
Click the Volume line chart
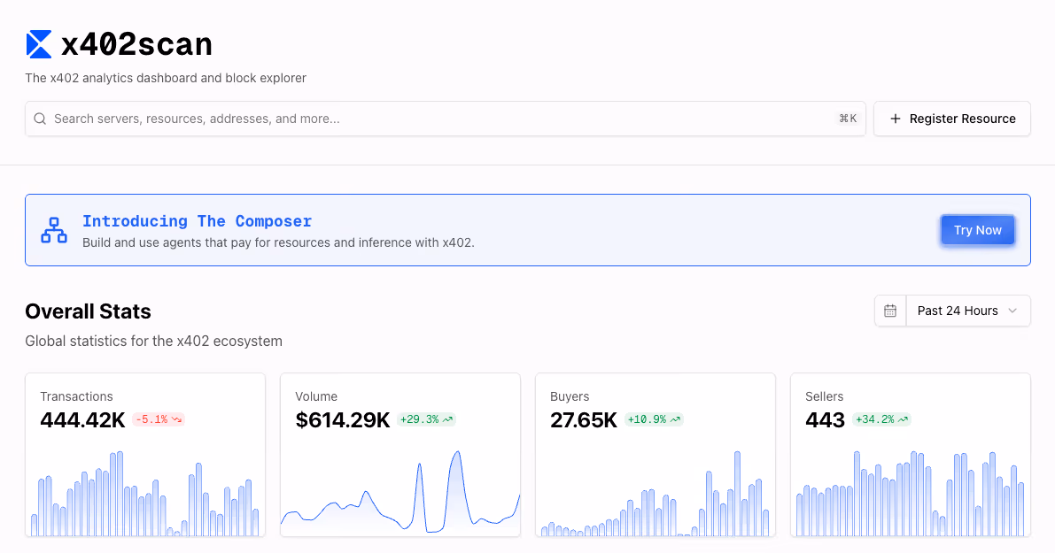(x=400, y=495)
